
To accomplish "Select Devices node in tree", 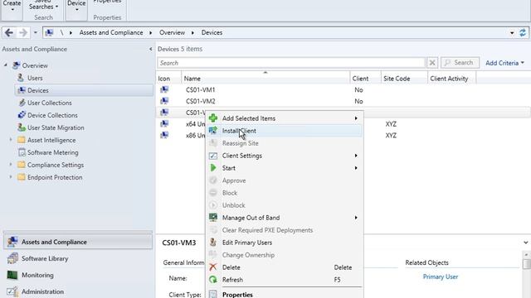I will point(84,90).
